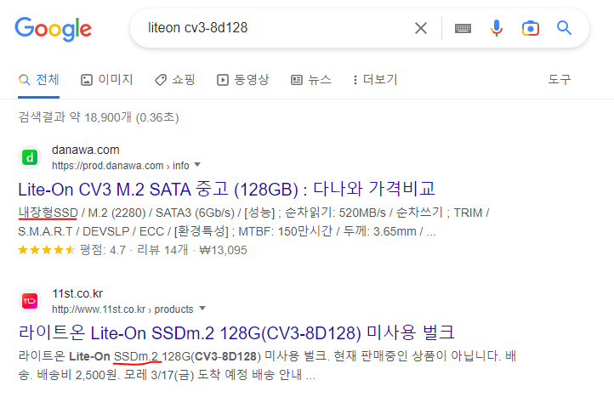This screenshot has width=614, height=403.
Task: Switch to the 쇼핑 tab
Action: (174, 80)
